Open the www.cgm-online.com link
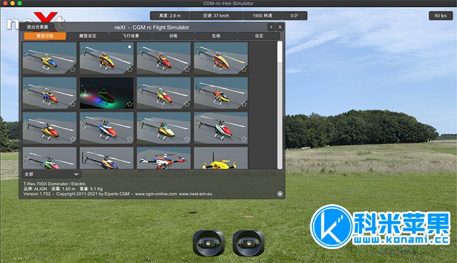The image size is (457, 263). point(156,194)
